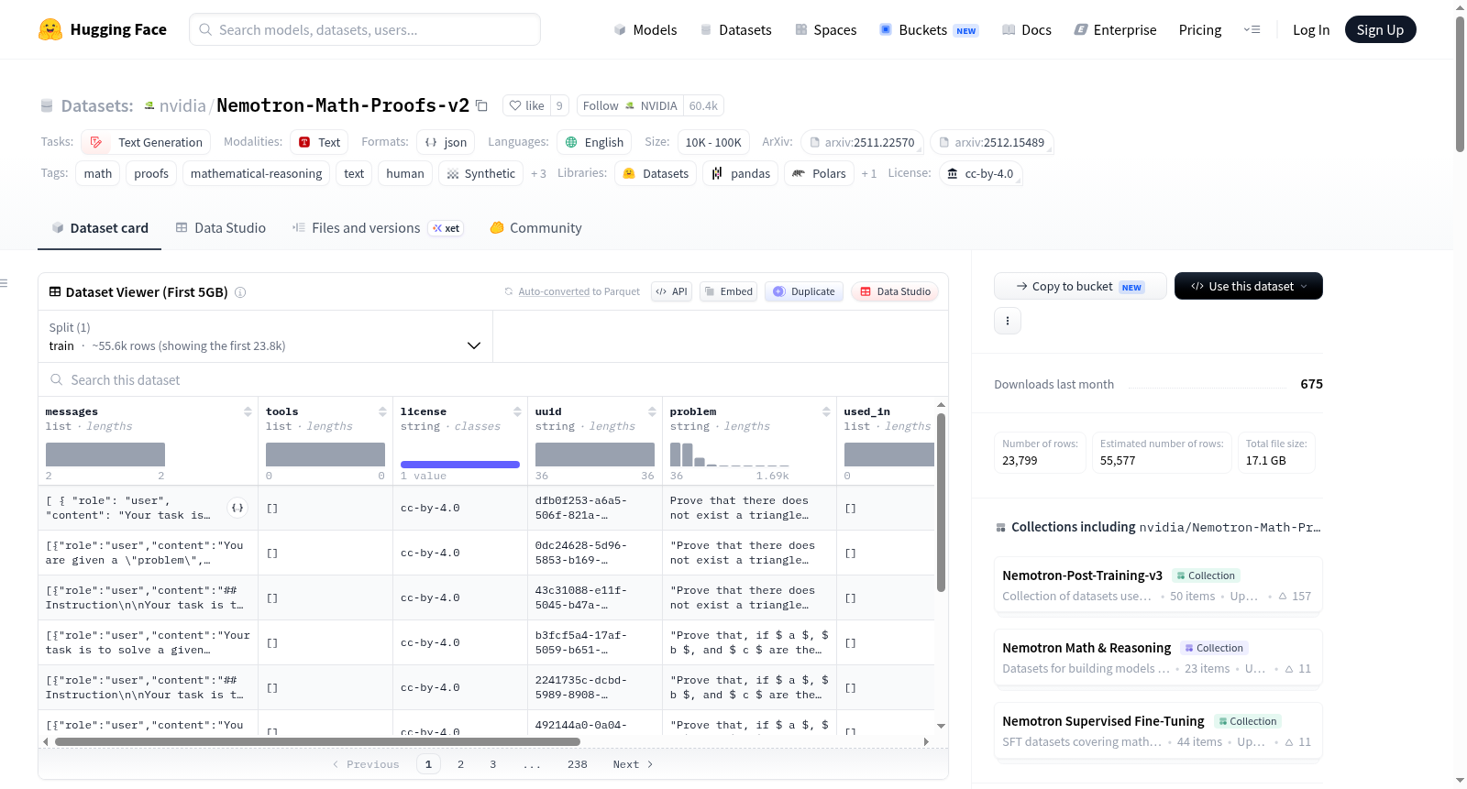Click the table vertical scrollbar
Viewport: 1467px width, 789px height.
coord(941,502)
